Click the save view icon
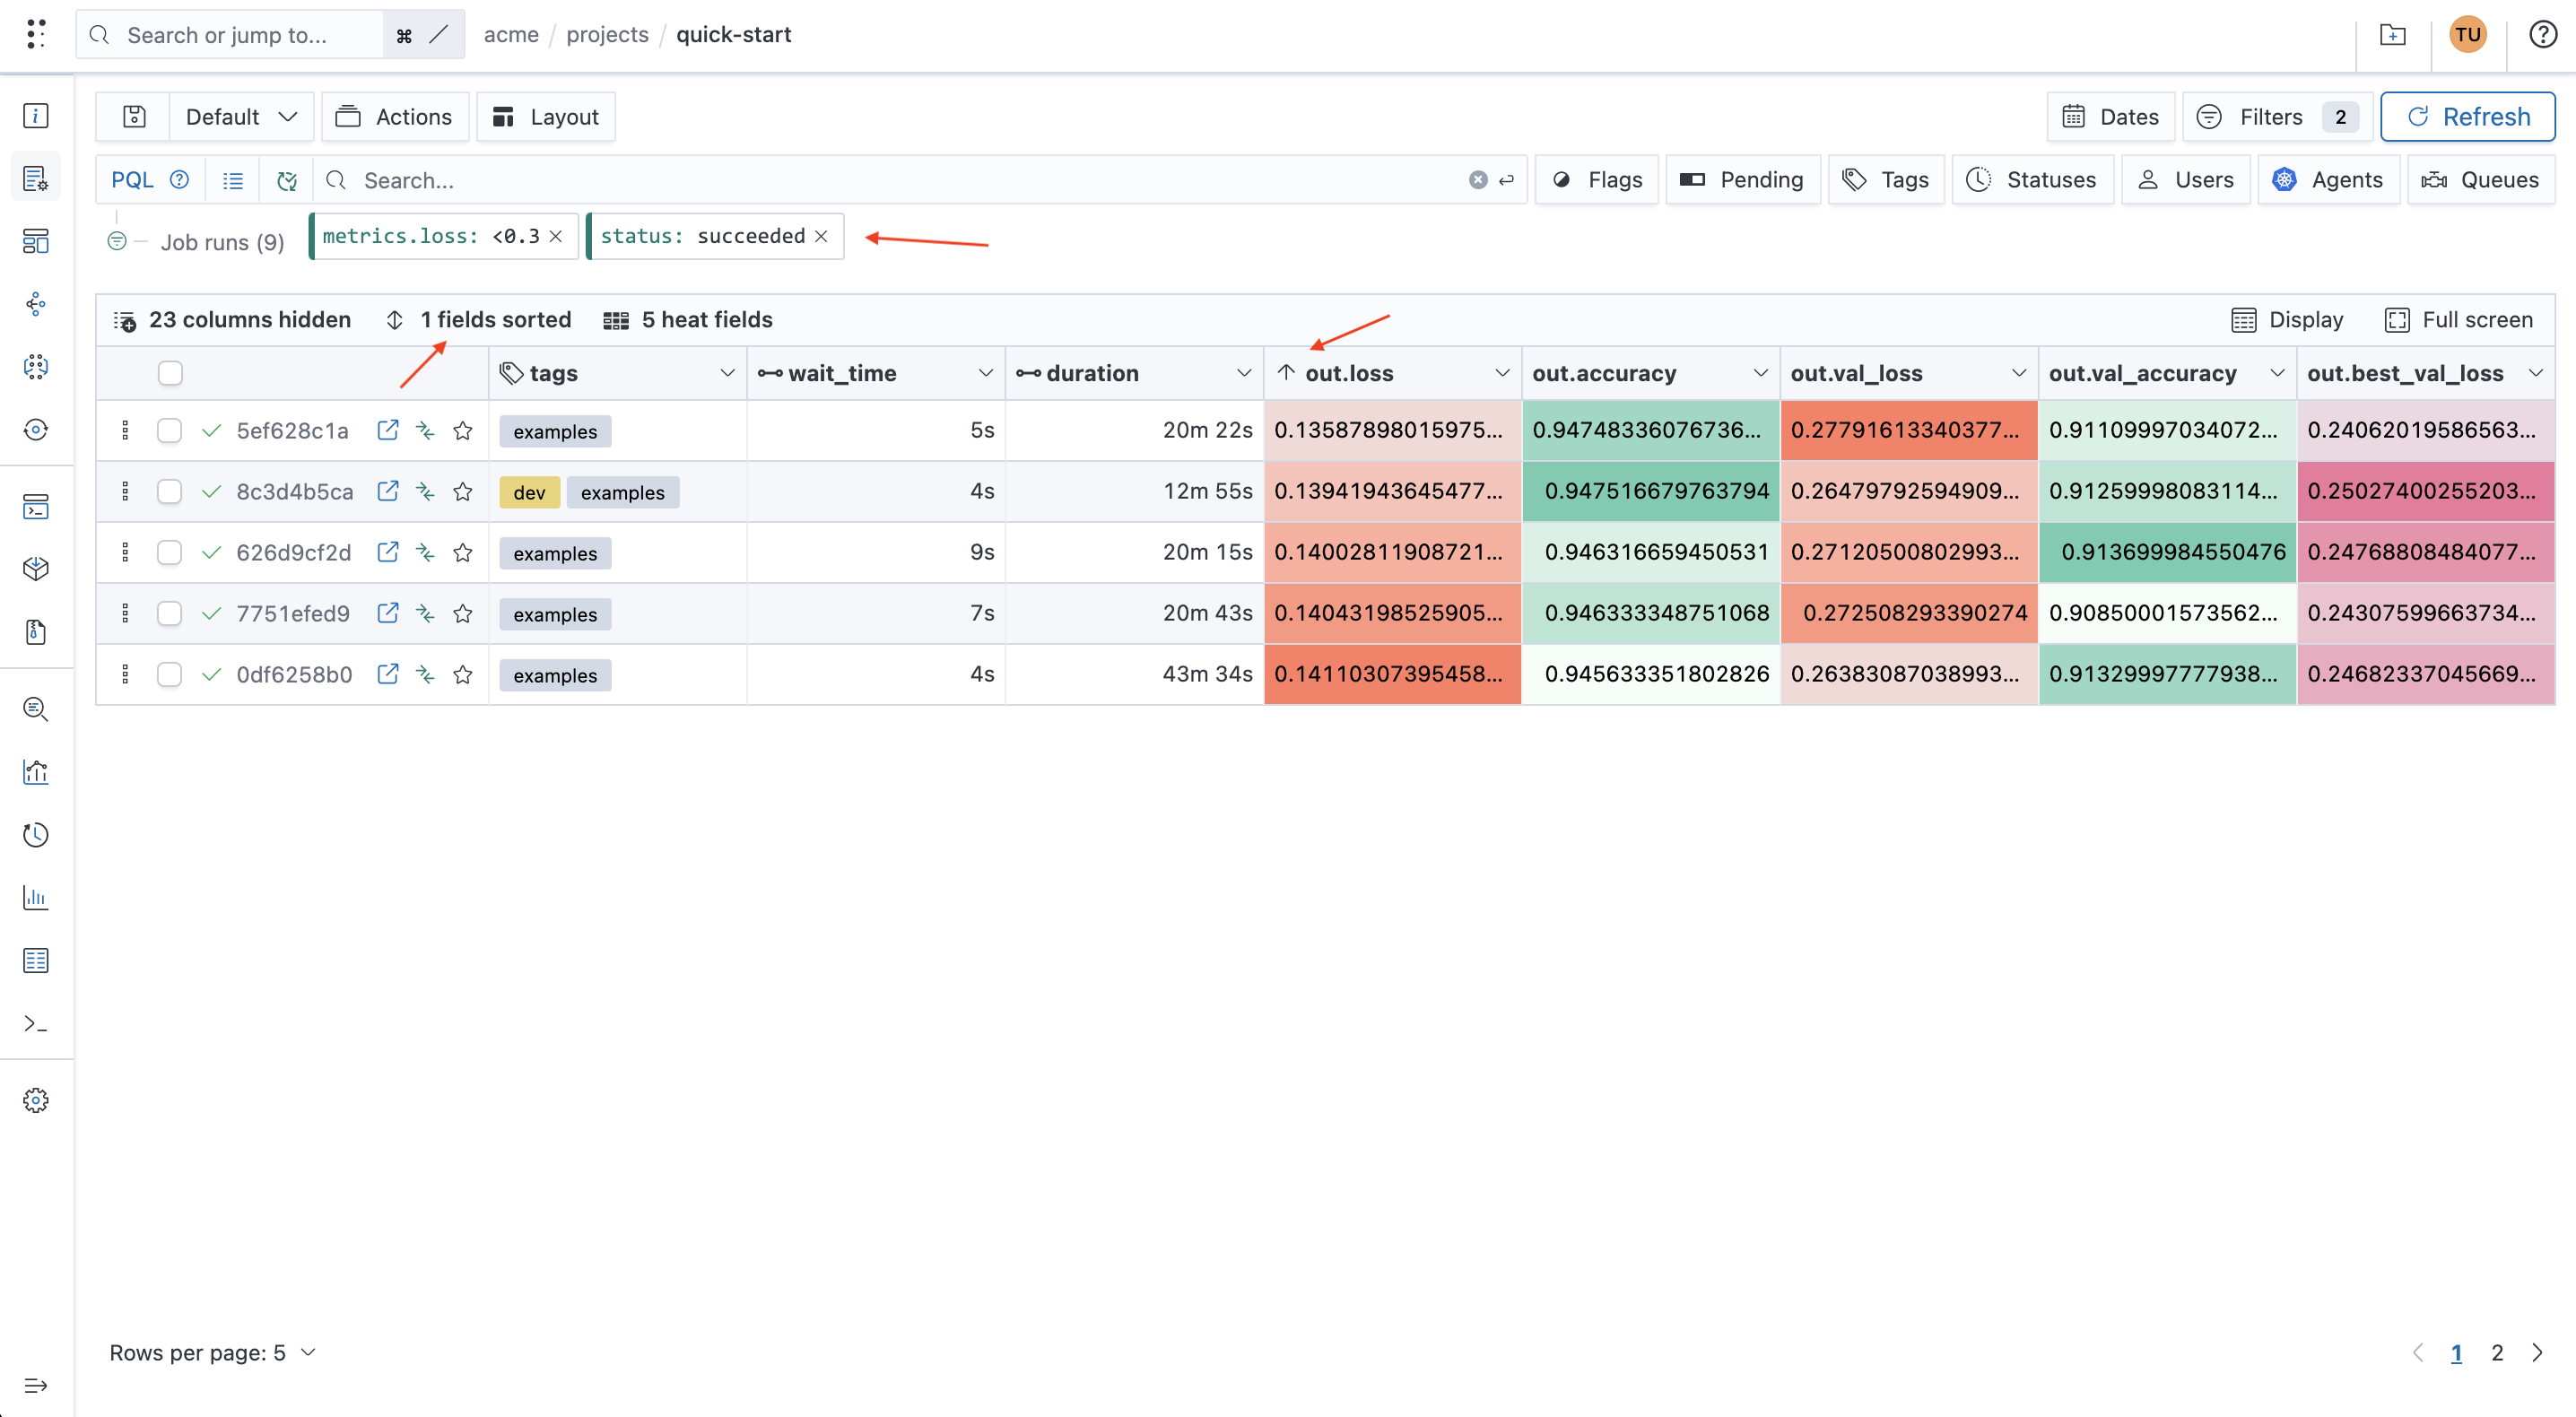2576x1417 pixels. 134,117
